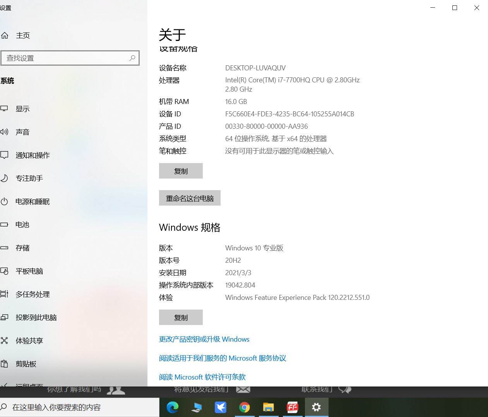Click the 关于 page heading
The height and width of the screenshot is (417, 488).
173,35
